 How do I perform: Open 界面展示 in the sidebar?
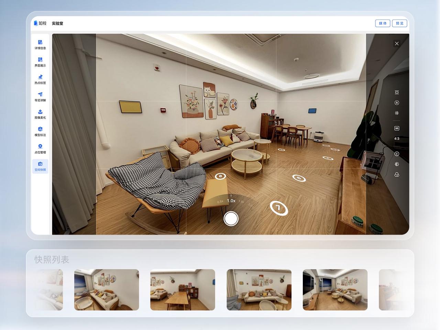pos(40,62)
